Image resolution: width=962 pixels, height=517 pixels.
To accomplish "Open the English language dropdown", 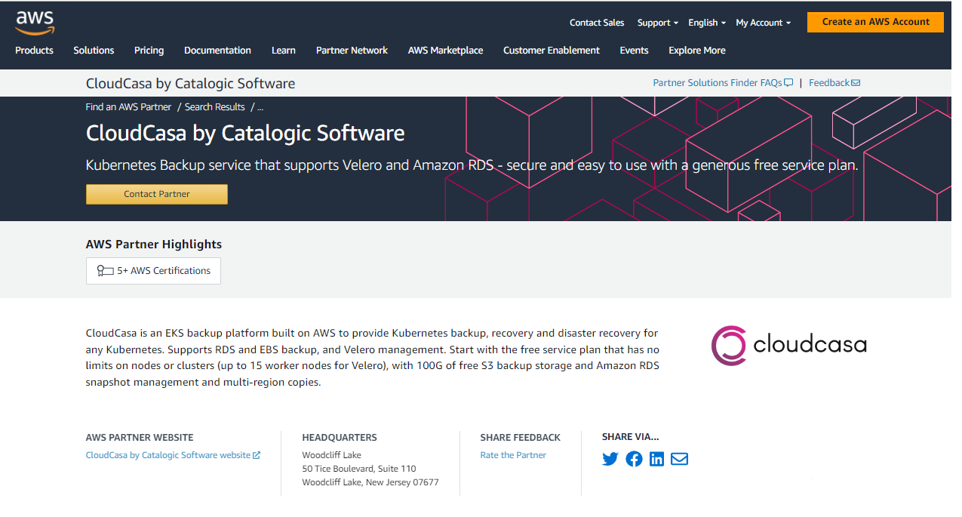I will pos(705,22).
